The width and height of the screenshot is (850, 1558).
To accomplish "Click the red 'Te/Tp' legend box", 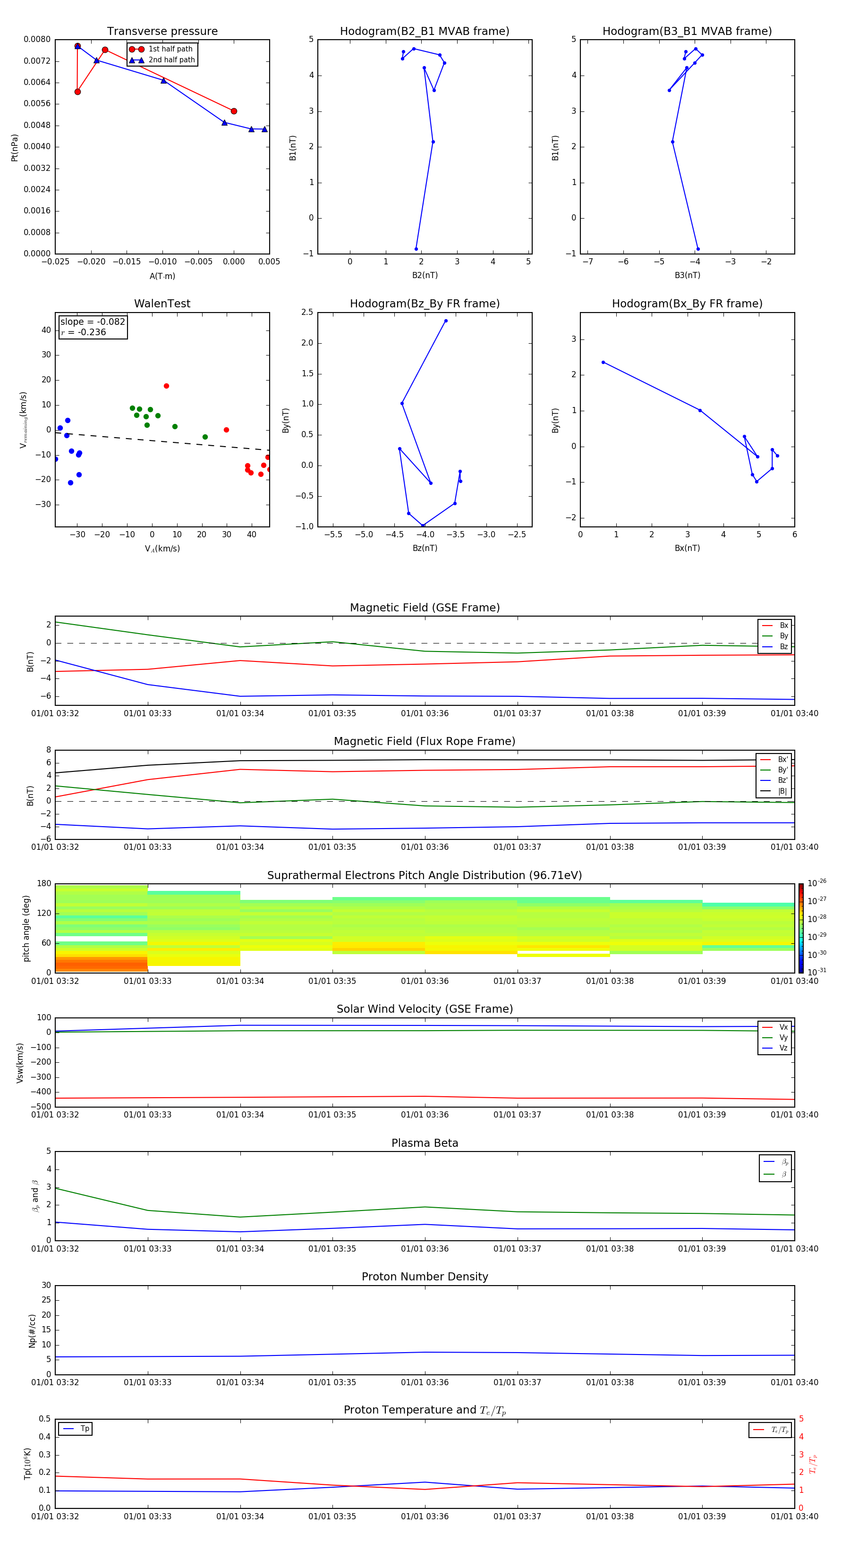I will tap(770, 1430).
